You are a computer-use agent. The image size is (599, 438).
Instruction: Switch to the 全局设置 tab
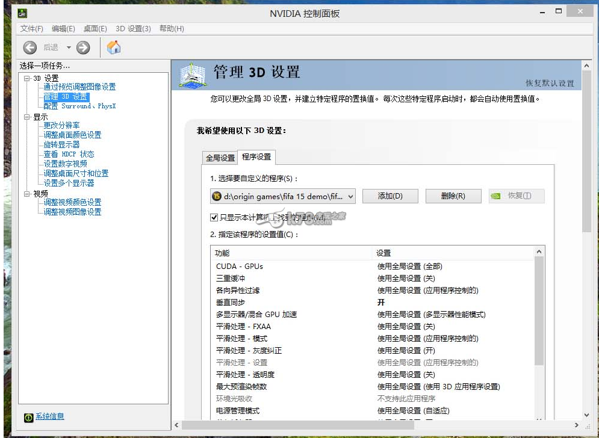(x=220, y=158)
